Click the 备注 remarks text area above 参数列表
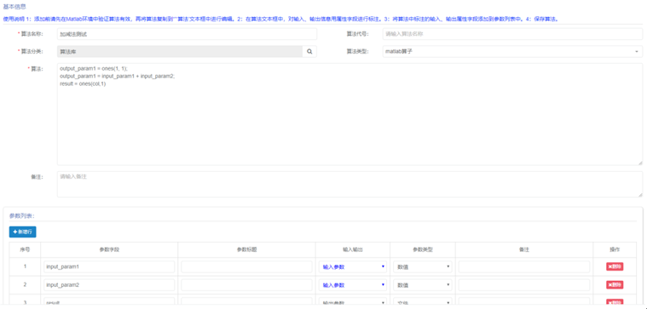The width and height of the screenshot is (647, 309). tap(349, 184)
